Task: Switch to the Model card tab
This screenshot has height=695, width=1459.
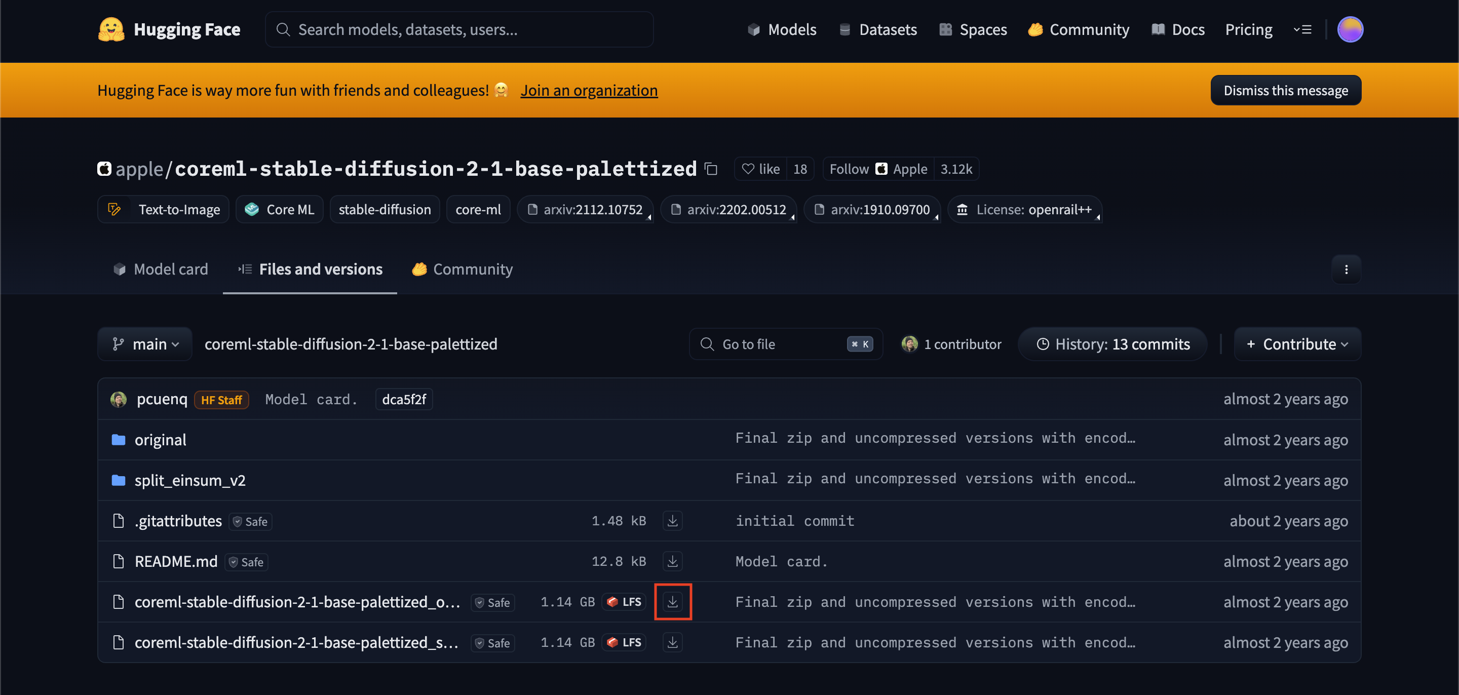Action: point(161,269)
